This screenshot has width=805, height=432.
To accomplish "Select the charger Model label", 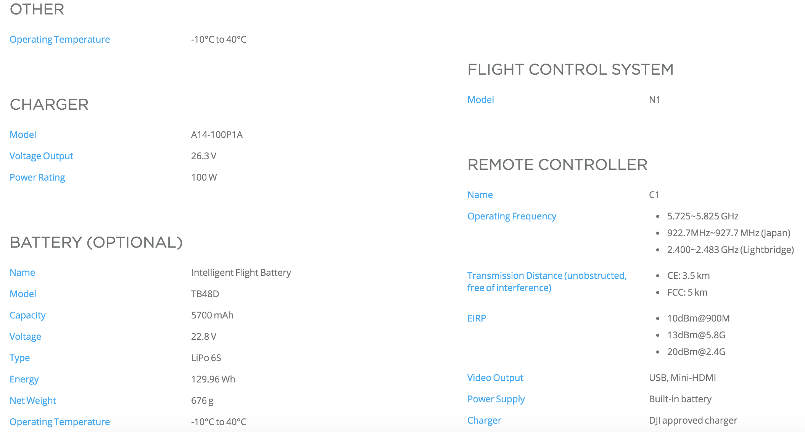I will coord(23,134).
